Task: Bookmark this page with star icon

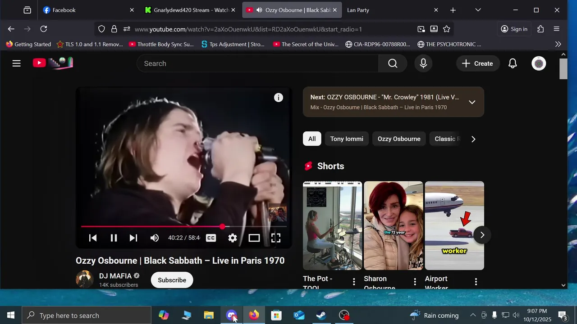Action: coord(447,29)
